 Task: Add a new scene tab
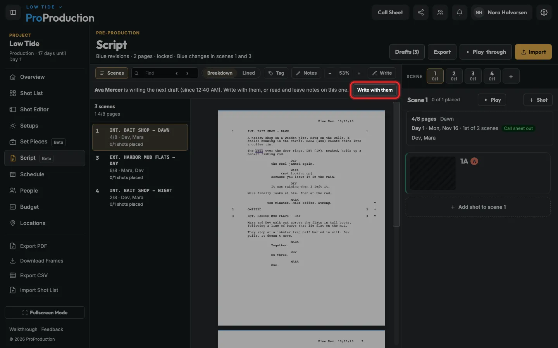pyautogui.click(x=511, y=76)
